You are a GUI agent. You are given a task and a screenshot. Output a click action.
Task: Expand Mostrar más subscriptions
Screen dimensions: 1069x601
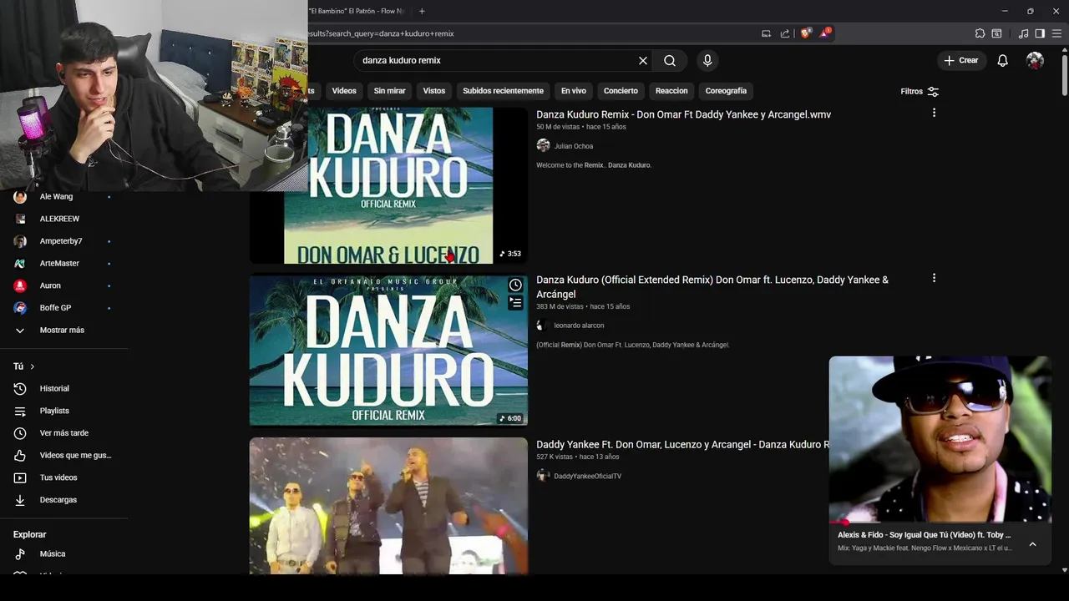point(63,331)
